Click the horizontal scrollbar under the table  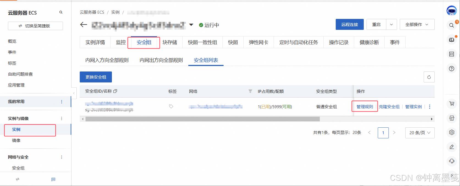[x=202, y=119]
